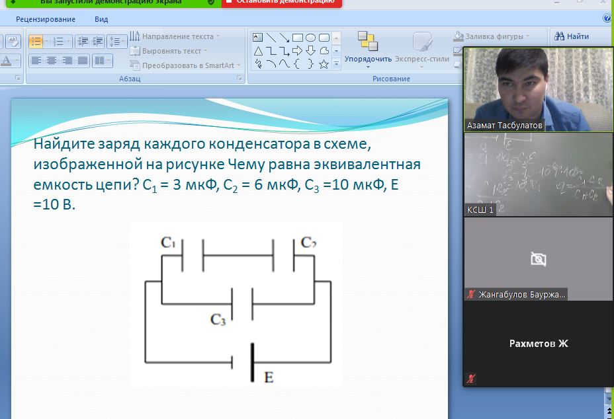Open the Упорядочить arrange menu
614x419 pixels.
point(368,50)
